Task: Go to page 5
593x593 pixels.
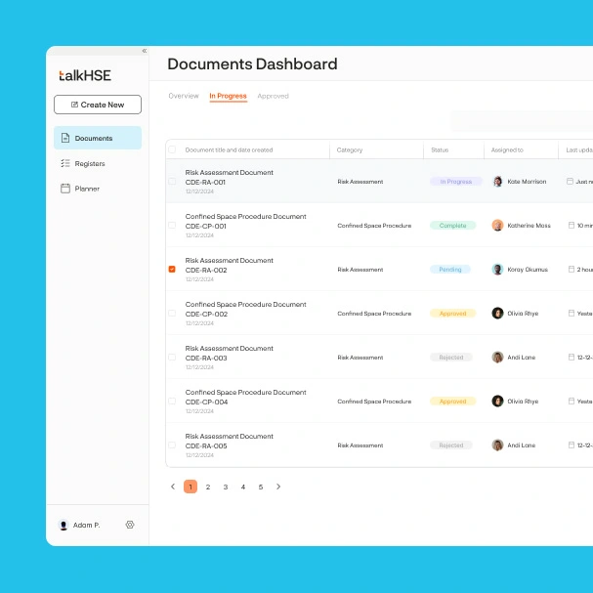Action: [x=261, y=487]
